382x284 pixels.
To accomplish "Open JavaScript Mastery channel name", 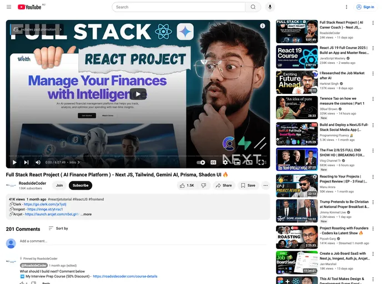I will click(332, 58).
